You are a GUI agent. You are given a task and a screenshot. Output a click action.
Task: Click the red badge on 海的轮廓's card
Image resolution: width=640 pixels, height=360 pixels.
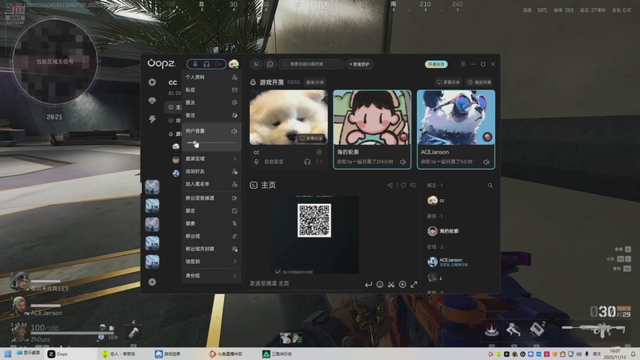tap(404, 137)
